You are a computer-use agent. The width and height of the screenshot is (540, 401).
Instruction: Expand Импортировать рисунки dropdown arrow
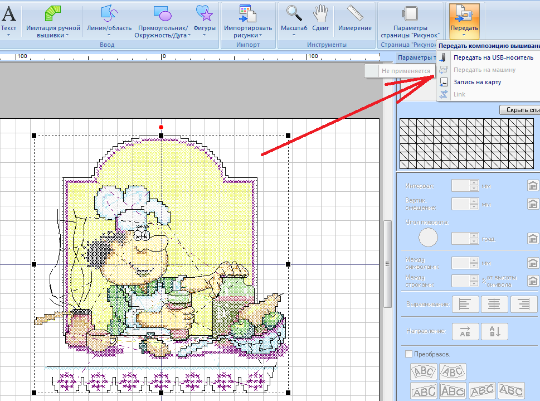[x=261, y=35]
